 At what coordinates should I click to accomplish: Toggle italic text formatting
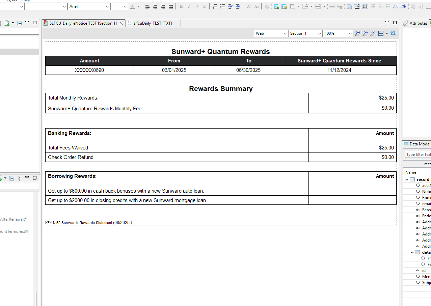(x=189, y=6)
